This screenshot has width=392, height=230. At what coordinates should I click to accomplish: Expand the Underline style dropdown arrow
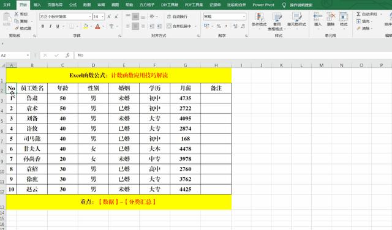click(63, 26)
